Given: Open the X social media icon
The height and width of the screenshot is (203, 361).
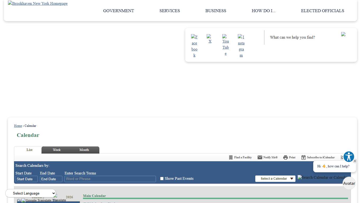Looking at the screenshot, I should [210, 39].
